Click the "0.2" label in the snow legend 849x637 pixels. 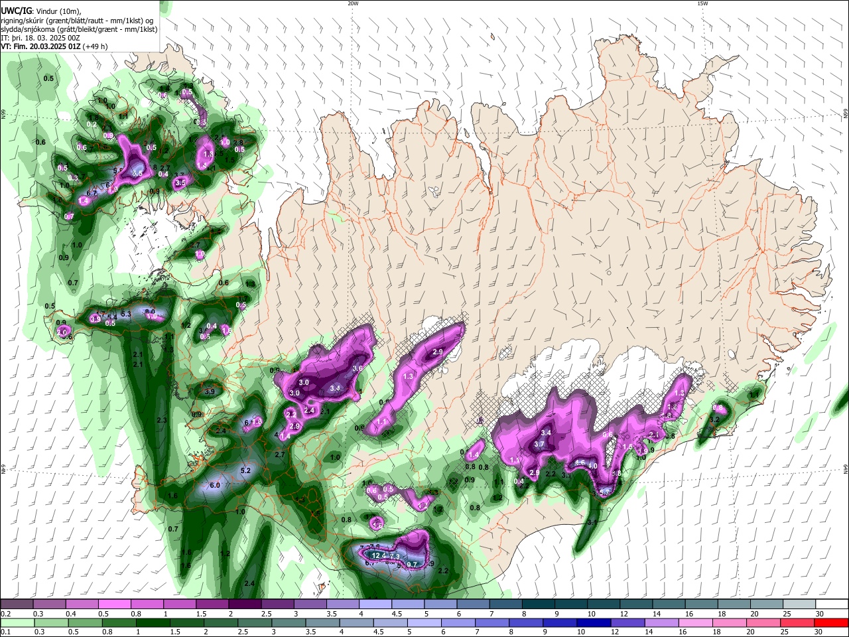pyautogui.click(x=5, y=614)
